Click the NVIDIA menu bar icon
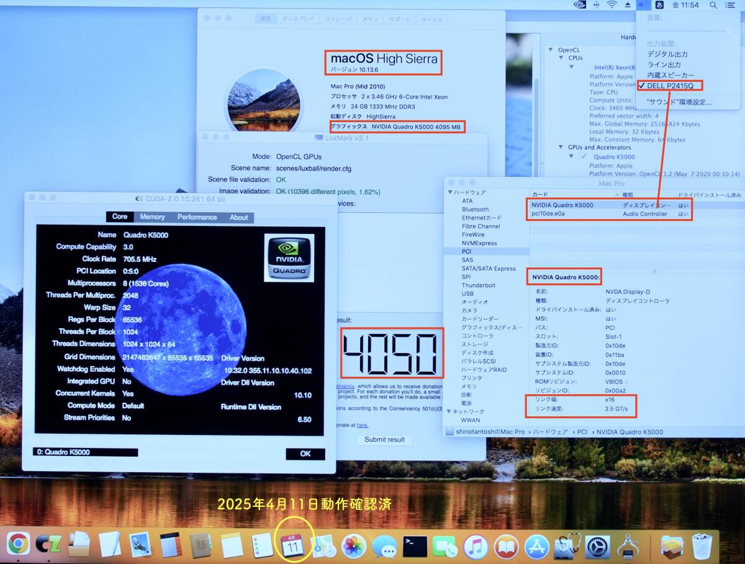The width and height of the screenshot is (745, 564). pyautogui.click(x=580, y=5)
